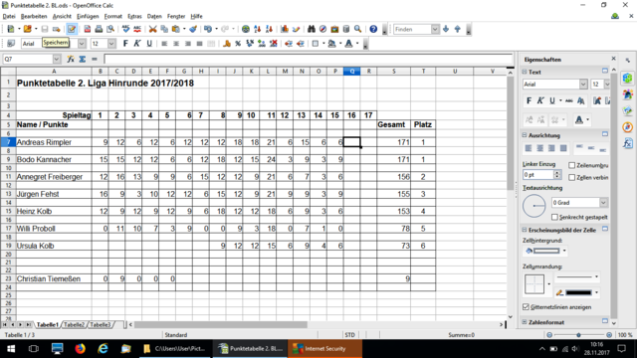637x358 pixels.
Task: Open the Functions panel in sidebar
Action: (x=628, y=143)
